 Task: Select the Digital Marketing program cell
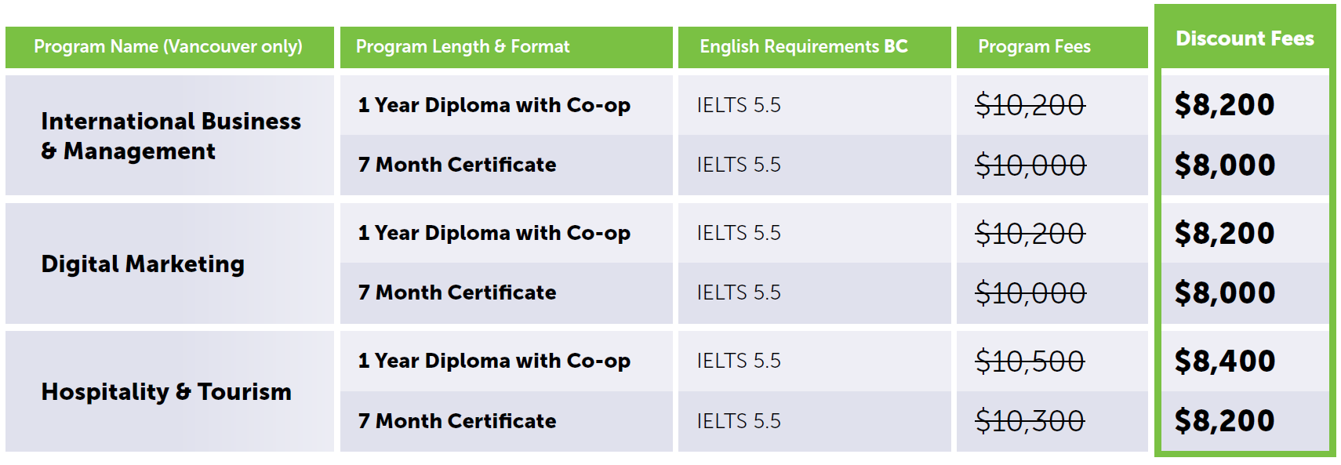pyautogui.click(x=143, y=264)
